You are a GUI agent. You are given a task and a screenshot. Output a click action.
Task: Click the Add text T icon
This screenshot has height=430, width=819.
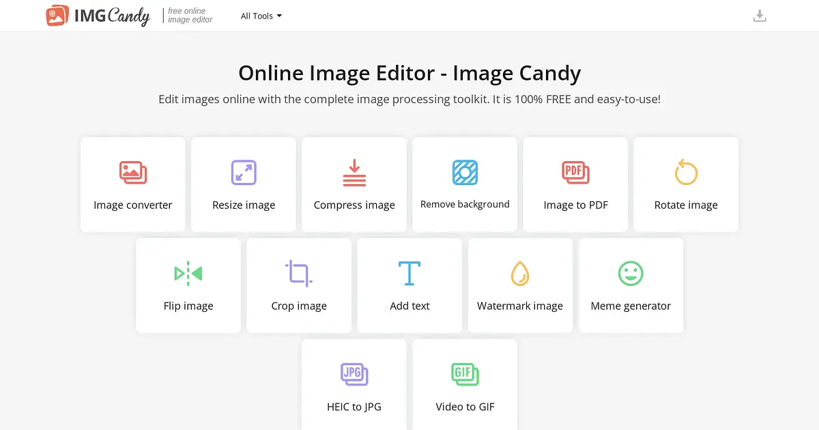tap(409, 273)
